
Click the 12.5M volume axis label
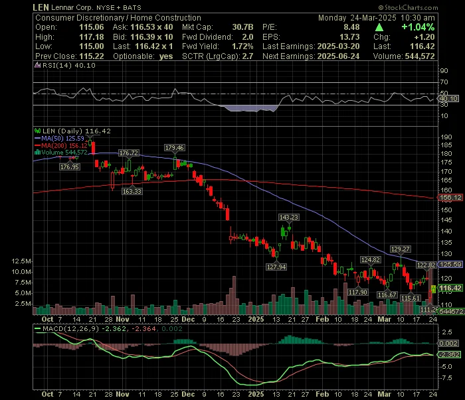tap(21, 261)
